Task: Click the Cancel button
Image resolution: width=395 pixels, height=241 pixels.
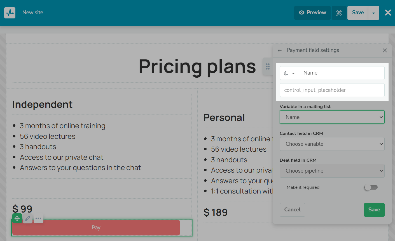Action: coord(292,210)
